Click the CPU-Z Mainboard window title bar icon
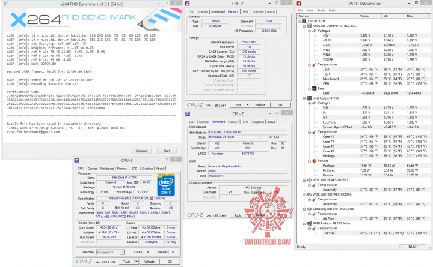Image resolution: width=433 pixels, height=267 pixels. pyautogui.click(x=188, y=113)
